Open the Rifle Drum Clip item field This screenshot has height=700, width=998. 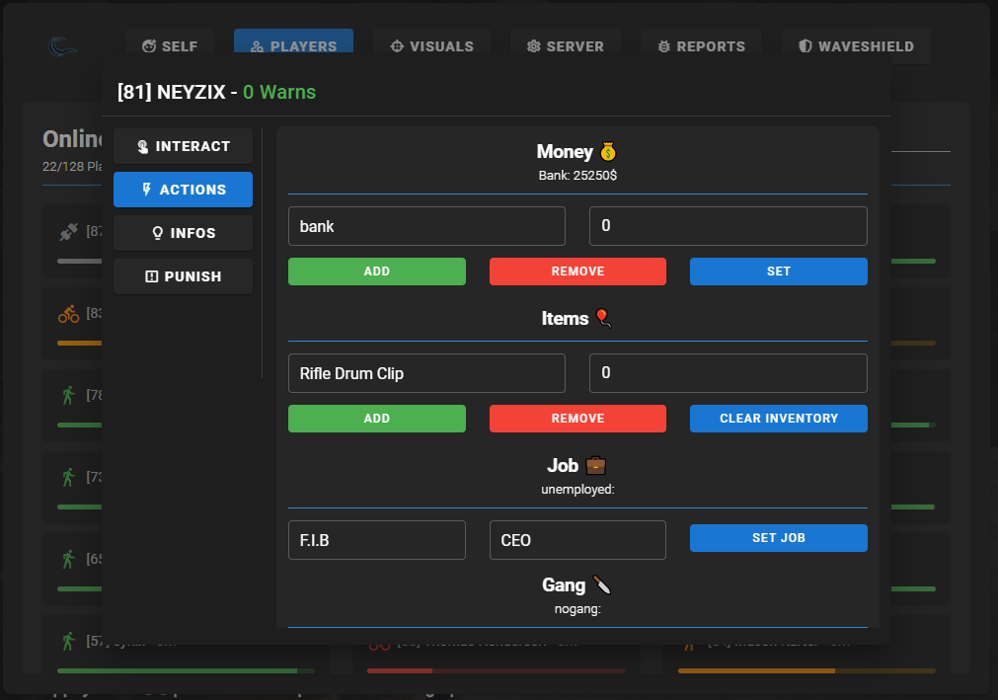[x=426, y=373]
